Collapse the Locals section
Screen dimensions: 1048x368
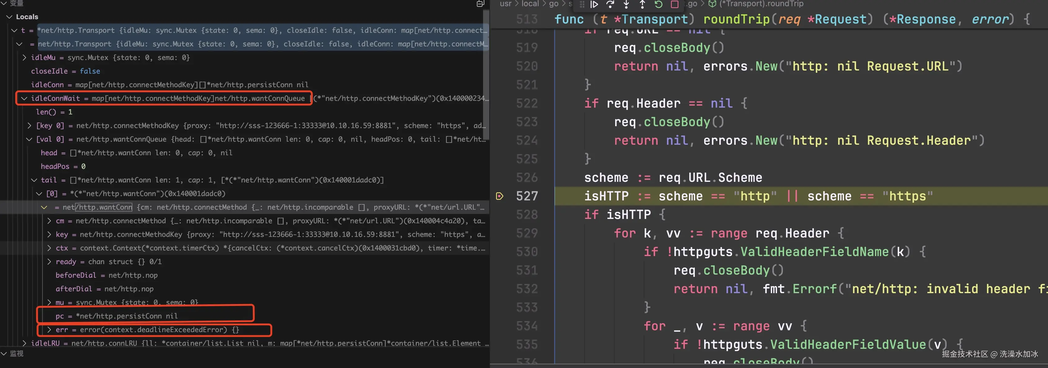[9, 17]
